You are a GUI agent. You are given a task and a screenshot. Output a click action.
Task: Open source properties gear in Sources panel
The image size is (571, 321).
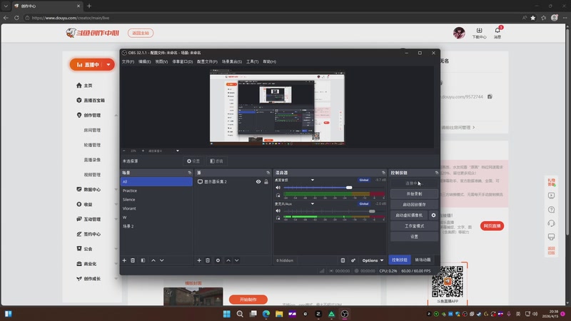coord(218,260)
